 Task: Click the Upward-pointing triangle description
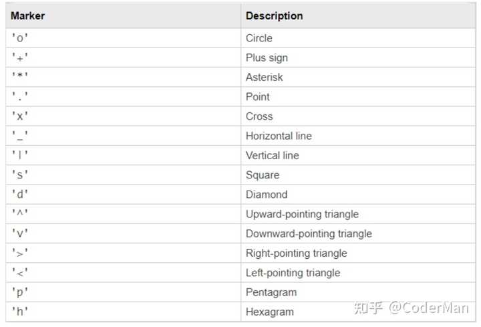coord(302,214)
